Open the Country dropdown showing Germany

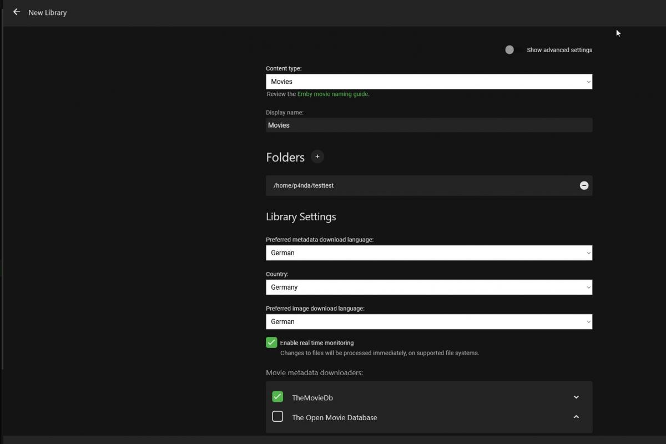click(428, 287)
